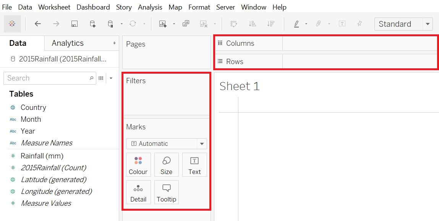
Task: Open the Story menu
Action: point(124,7)
